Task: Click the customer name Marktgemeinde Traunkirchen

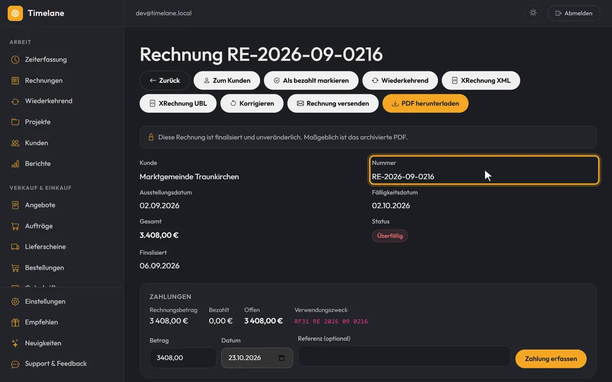Action: coord(189,177)
